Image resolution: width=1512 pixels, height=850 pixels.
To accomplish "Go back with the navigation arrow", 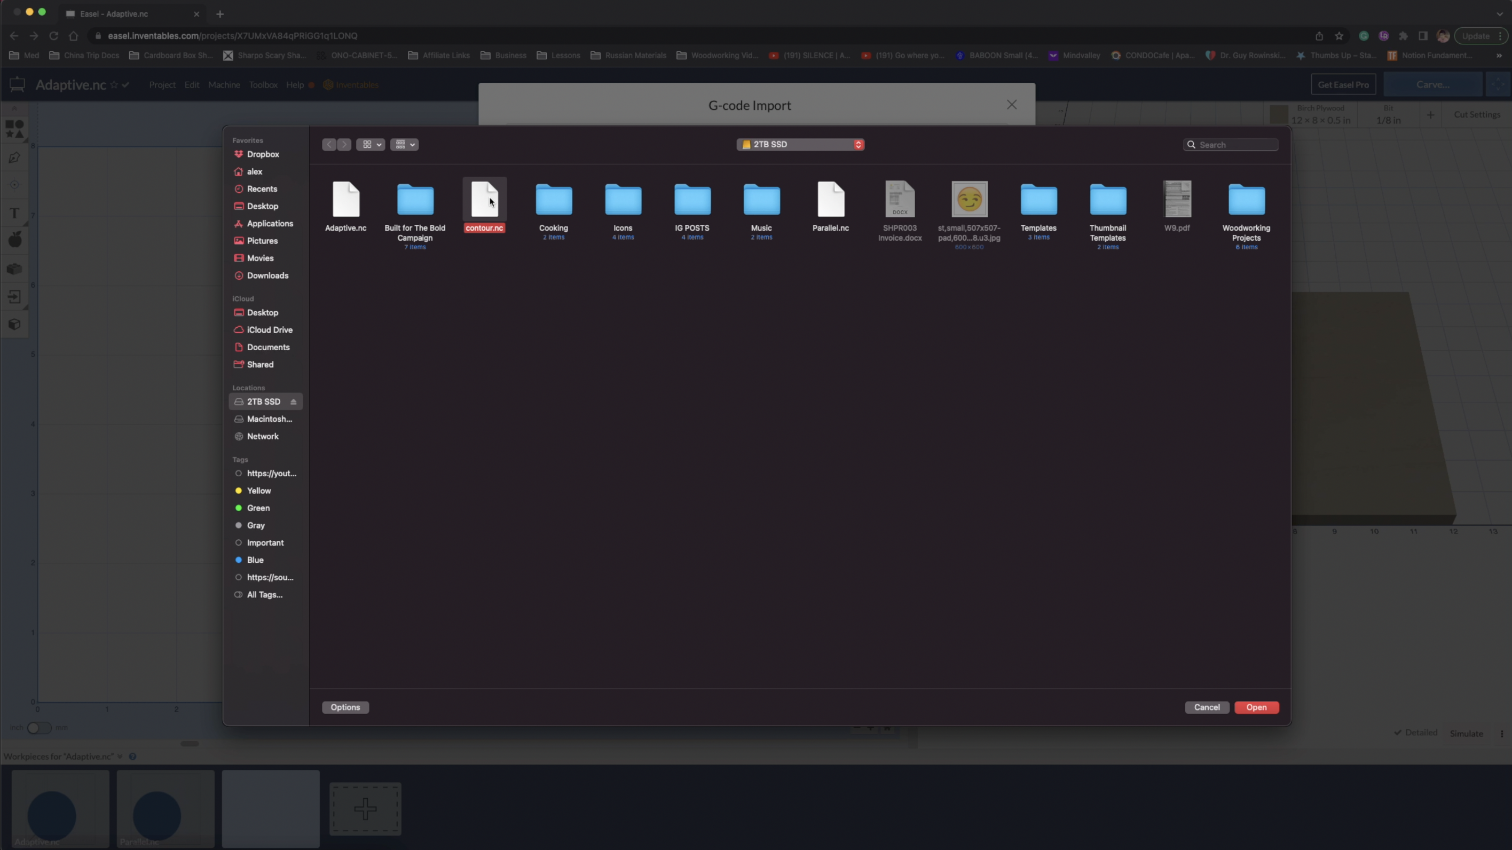I will pos(329,144).
